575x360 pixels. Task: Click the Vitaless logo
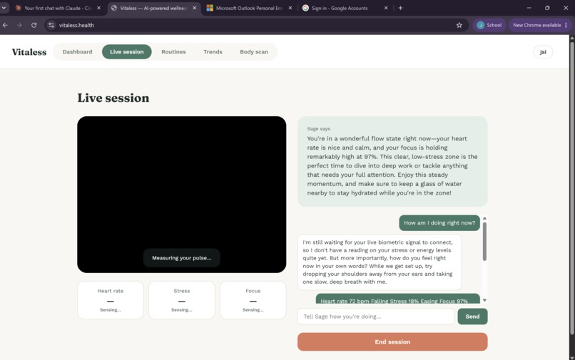coord(29,52)
